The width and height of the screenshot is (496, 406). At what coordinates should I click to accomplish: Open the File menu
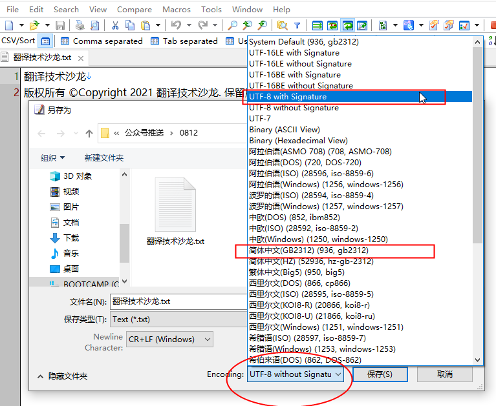[x=13, y=10]
